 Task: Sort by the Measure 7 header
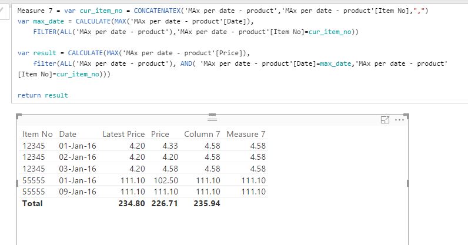click(246, 135)
